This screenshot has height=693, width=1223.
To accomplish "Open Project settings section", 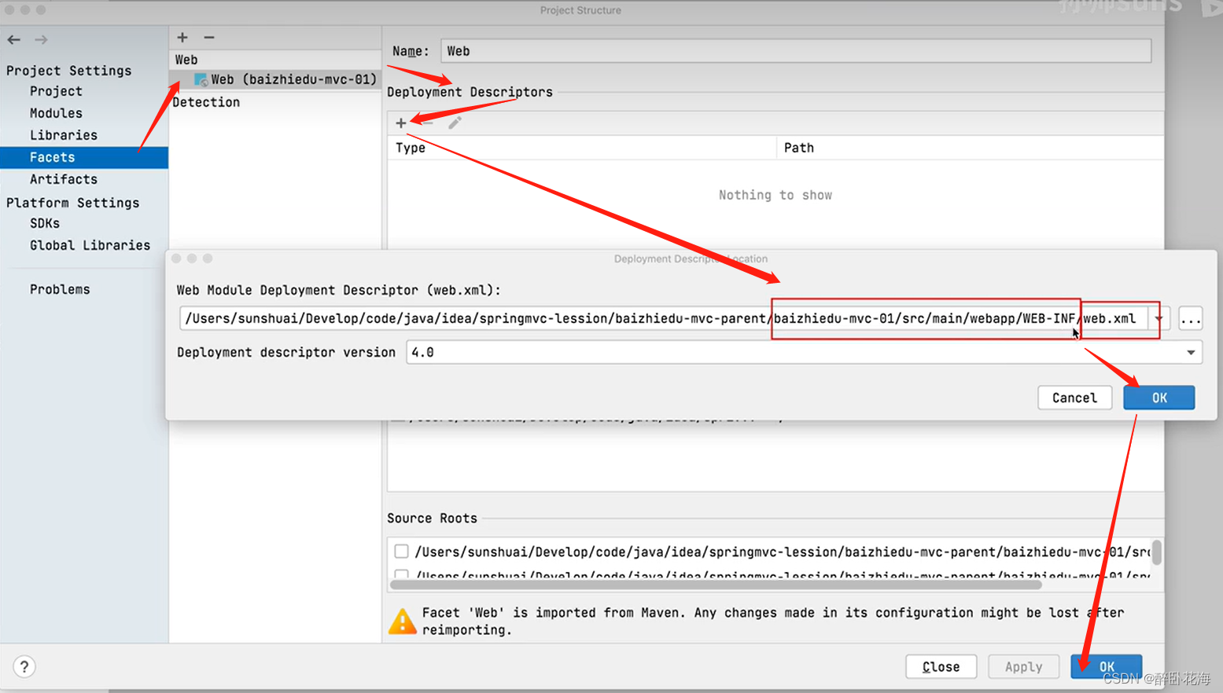I will pyautogui.click(x=56, y=91).
